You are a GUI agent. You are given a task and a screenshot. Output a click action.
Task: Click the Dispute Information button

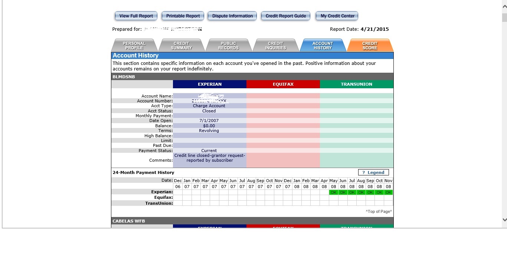232,16
